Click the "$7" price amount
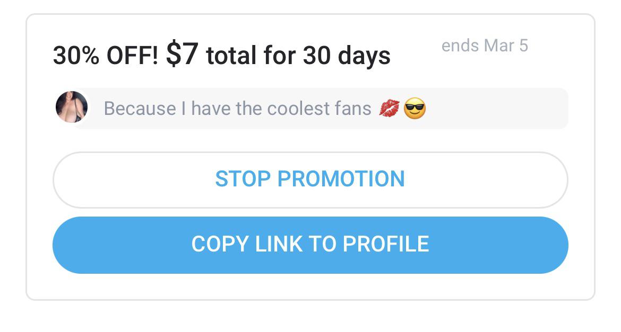Image resolution: width=621 pixels, height=332 pixels. pos(182,55)
